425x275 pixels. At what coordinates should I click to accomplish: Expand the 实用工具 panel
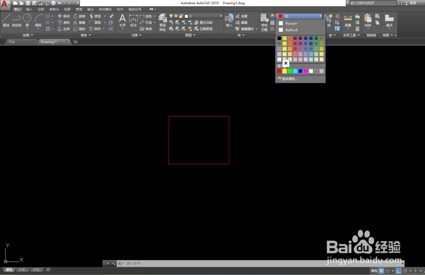(351, 35)
